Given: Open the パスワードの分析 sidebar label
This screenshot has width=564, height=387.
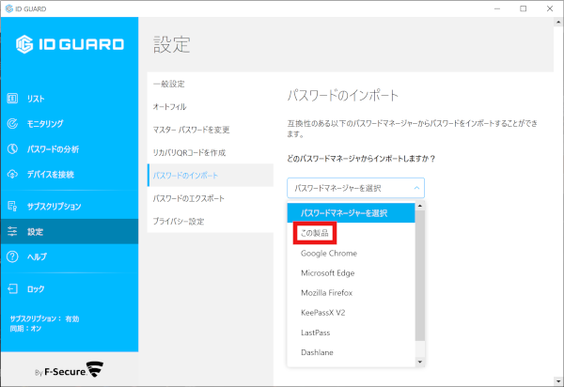Looking at the screenshot, I should click(x=53, y=149).
